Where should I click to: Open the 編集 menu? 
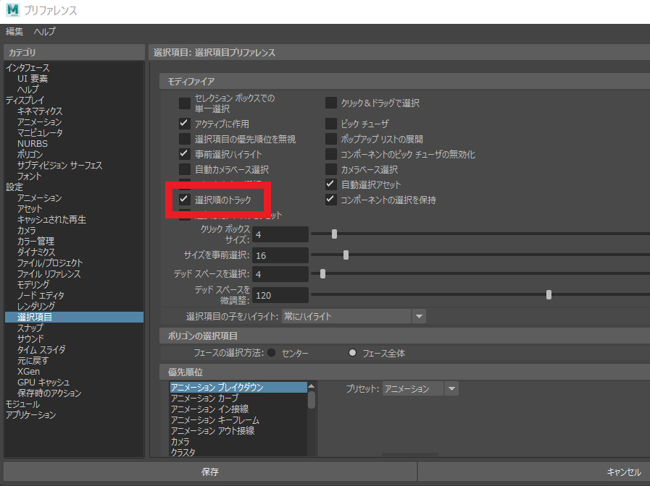tap(14, 32)
